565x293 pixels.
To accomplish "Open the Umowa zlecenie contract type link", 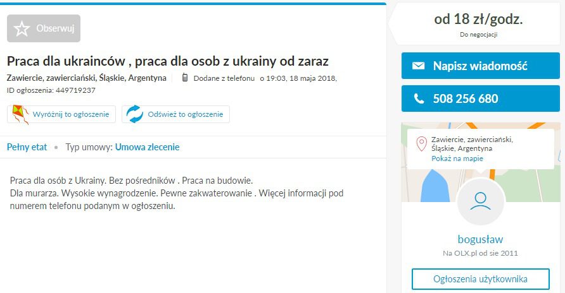I will [x=147, y=147].
